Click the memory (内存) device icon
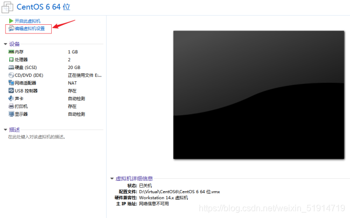350x218 pixels. click(11, 52)
